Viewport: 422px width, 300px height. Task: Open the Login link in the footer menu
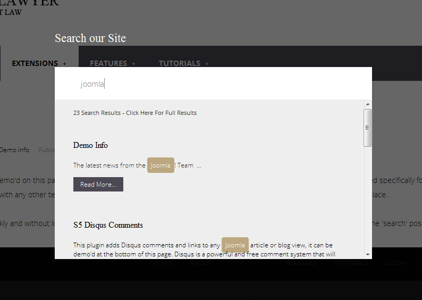coord(396,263)
